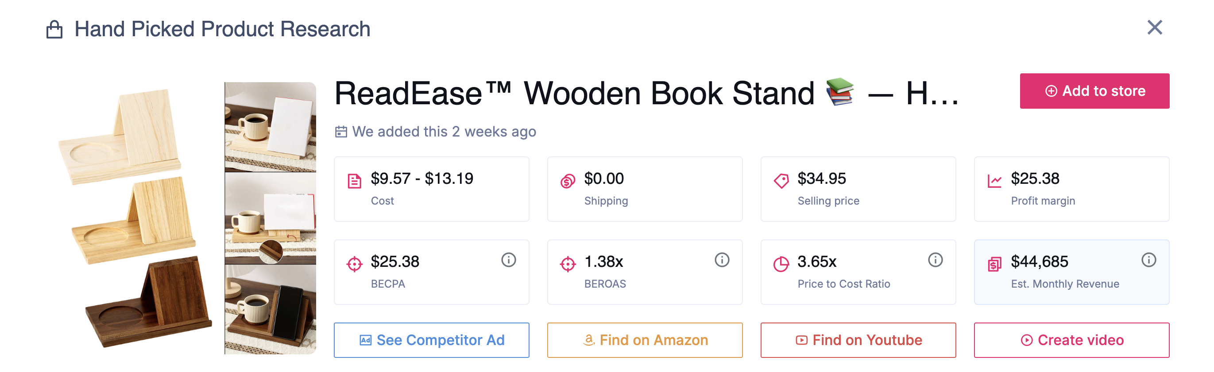Click Add to store
The image size is (1214, 372).
pyautogui.click(x=1094, y=91)
